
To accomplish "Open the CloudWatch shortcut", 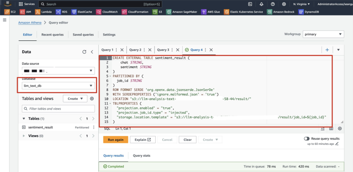I will tap(107, 12).
